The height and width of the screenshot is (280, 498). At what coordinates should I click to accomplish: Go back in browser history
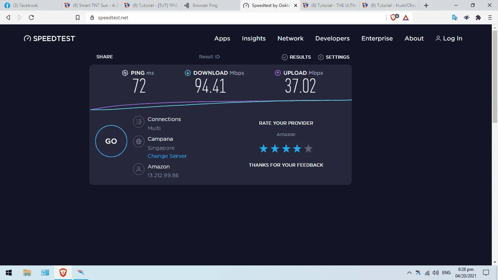[8, 17]
